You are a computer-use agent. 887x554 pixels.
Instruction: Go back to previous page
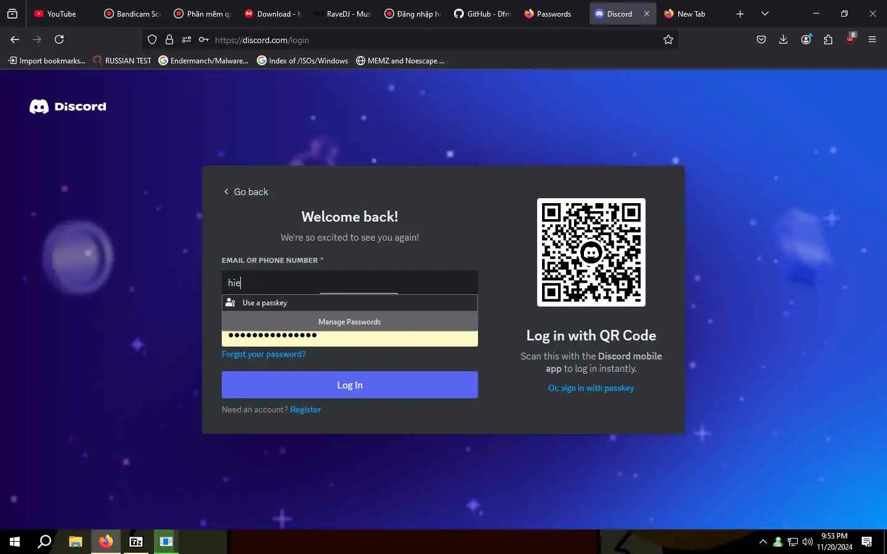(x=15, y=39)
